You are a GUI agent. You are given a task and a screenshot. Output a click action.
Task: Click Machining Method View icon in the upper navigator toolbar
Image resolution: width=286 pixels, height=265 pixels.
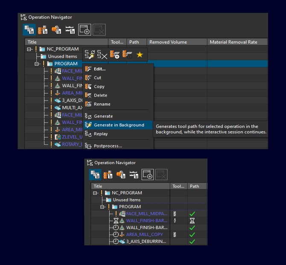pyautogui.click(x=70, y=29)
